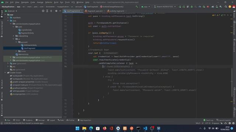This screenshot has width=236, height=132.
Task: Expand the manifests folder
Action: click(x=8, y=18)
